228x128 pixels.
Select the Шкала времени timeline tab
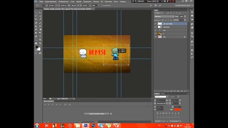coord(48,101)
